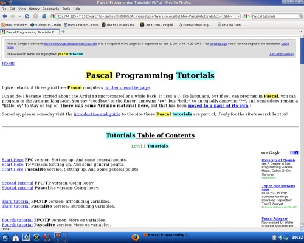Open the History menu
The width and height of the screenshot is (304, 243).
click(34, 9)
